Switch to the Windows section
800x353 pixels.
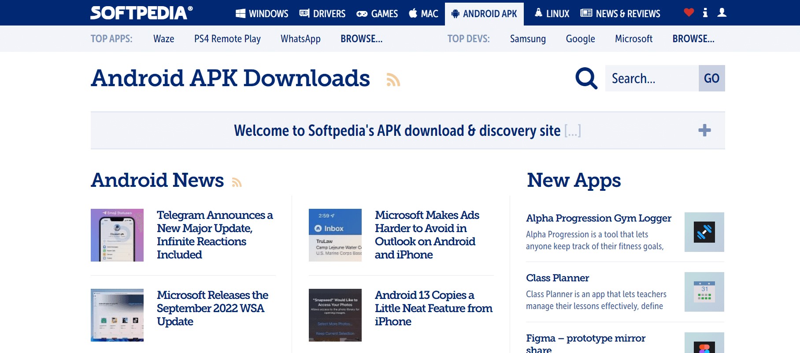[x=262, y=14]
